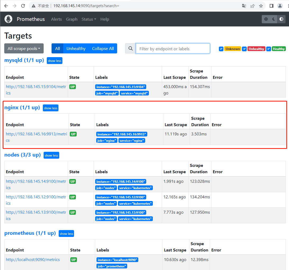Open the Status dropdown menu
This screenshot has width=289, height=270.
click(89, 19)
